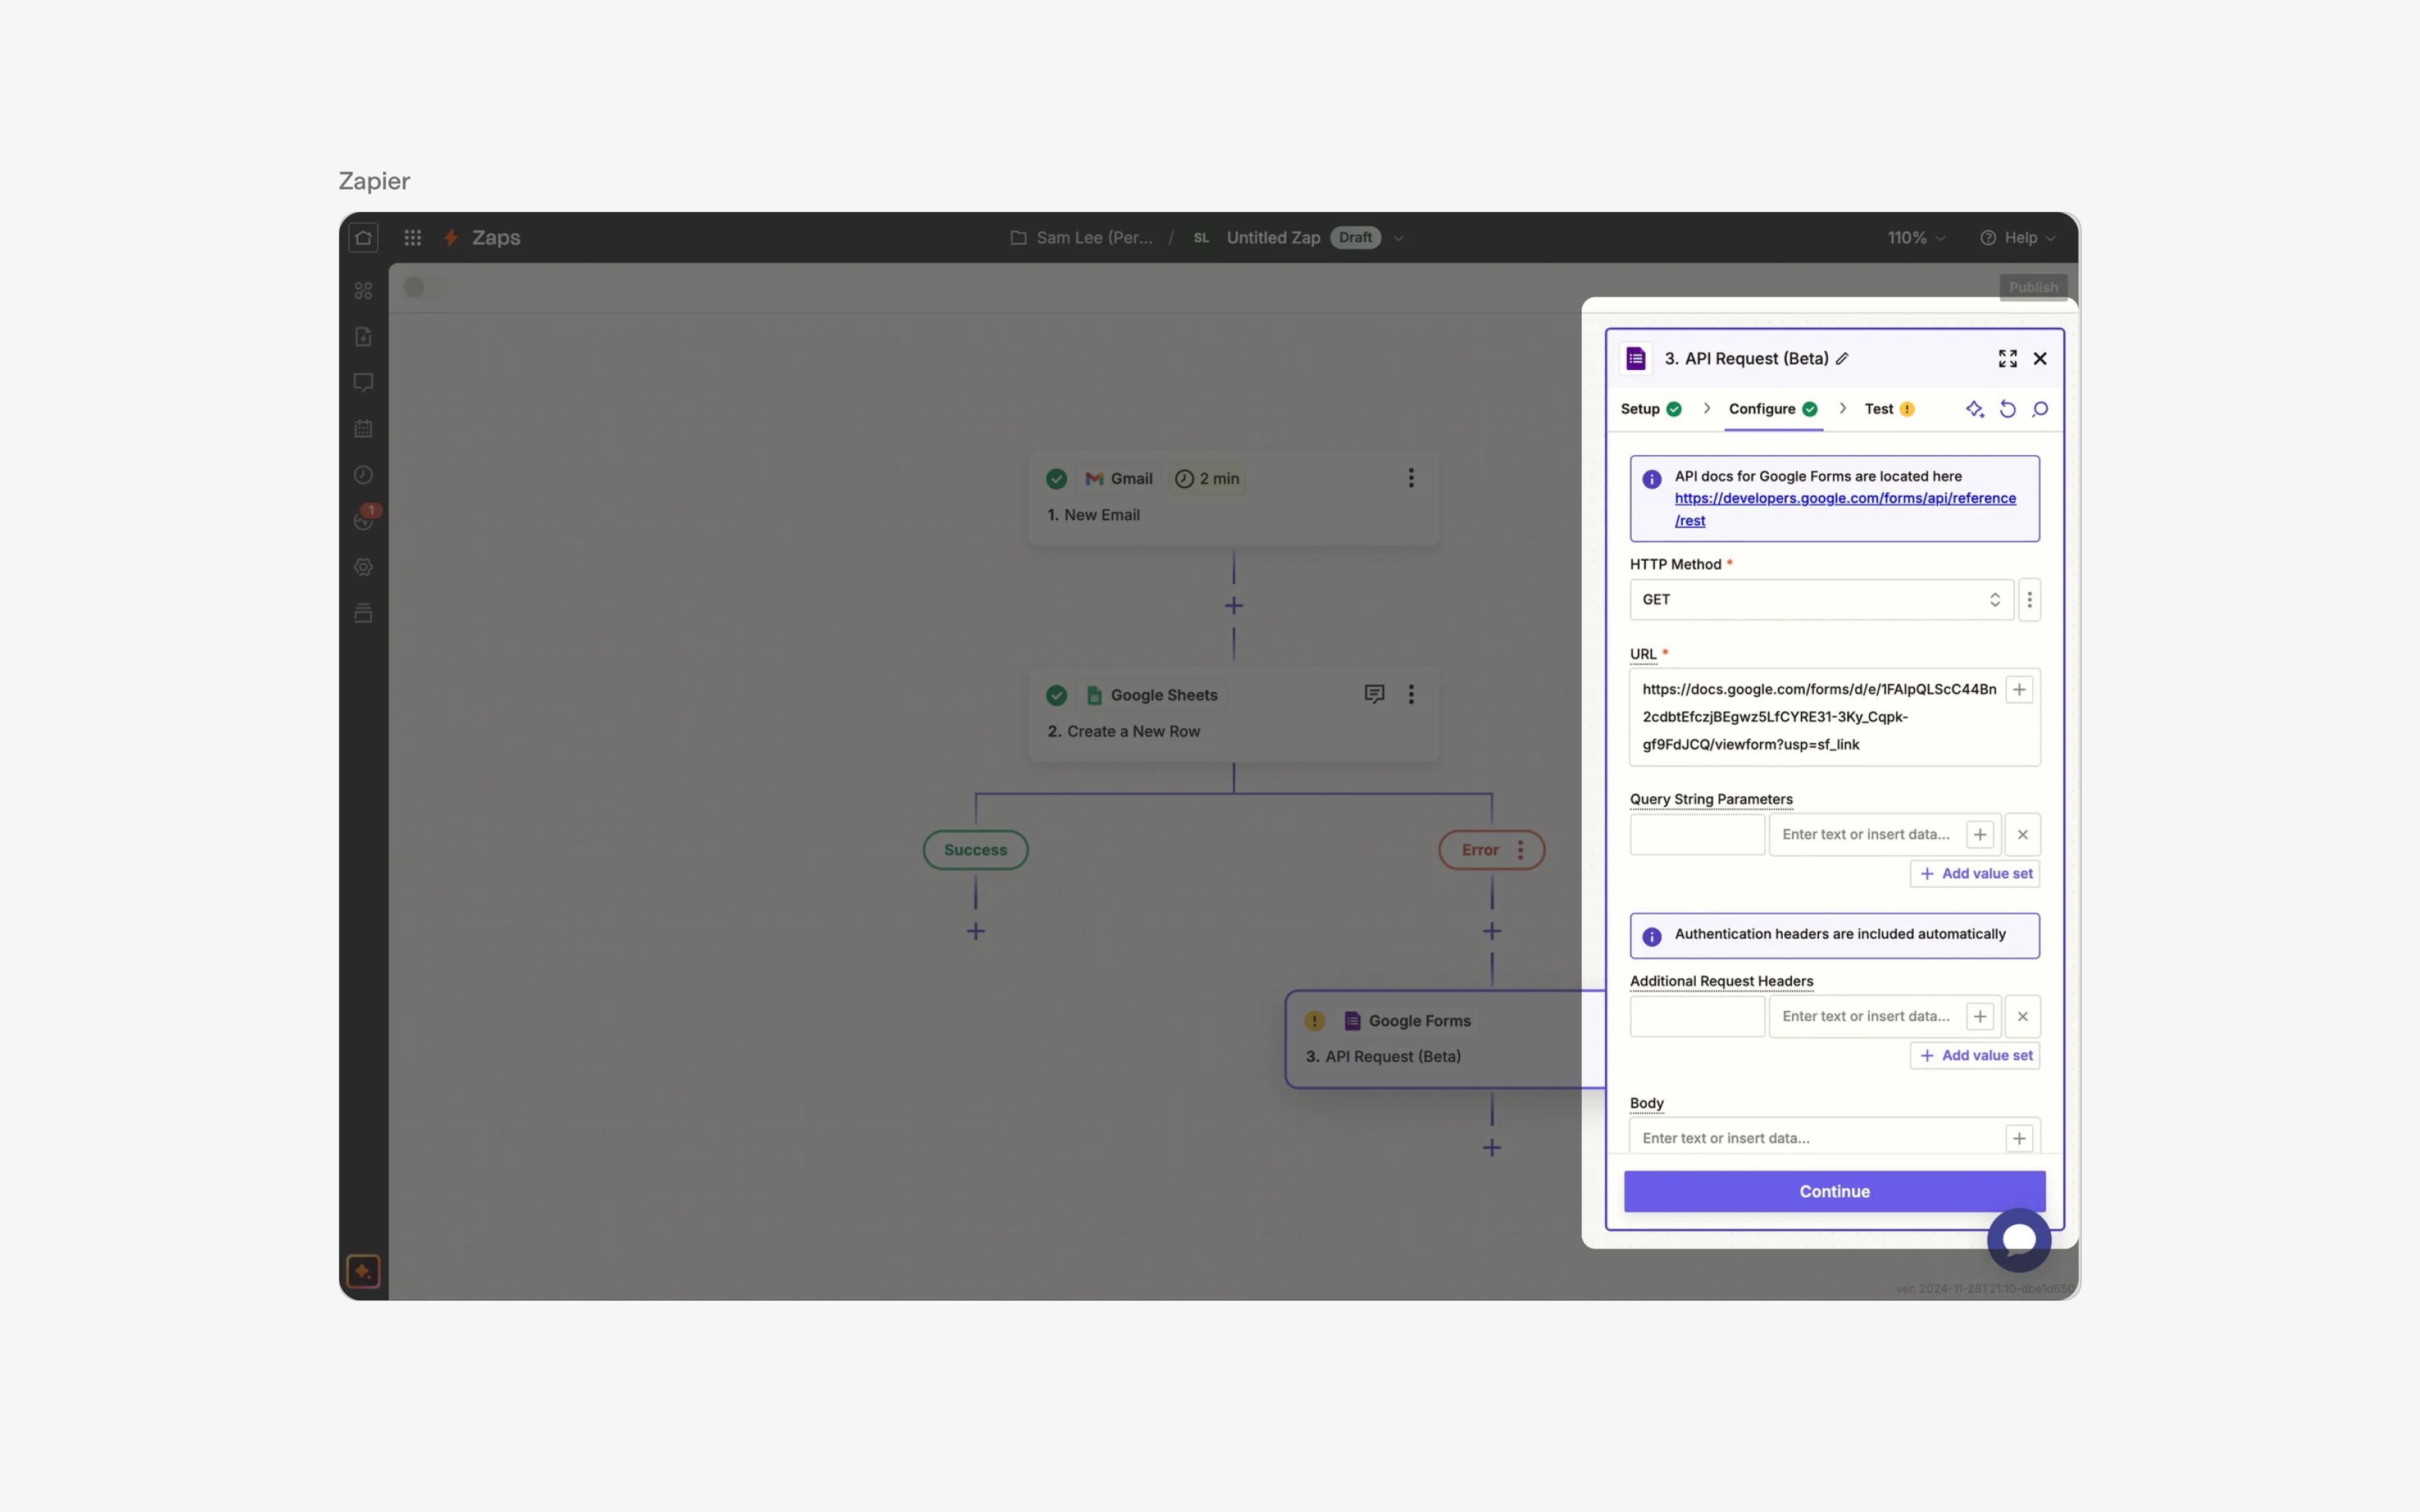2420x1512 pixels.
Task: Open the AI assistant sparkle in step header
Action: 1975,409
